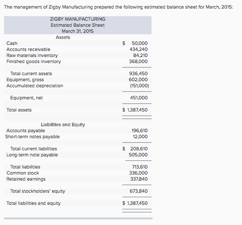Select 'Accumulated depreciation' label
The image size is (242, 225).
pyautogui.click(x=35, y=86)
